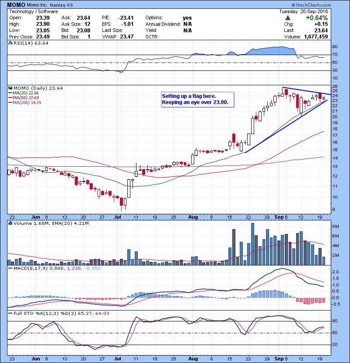
Task: Click the Nasdaq GS exchange label
Action: click(61, 5)
